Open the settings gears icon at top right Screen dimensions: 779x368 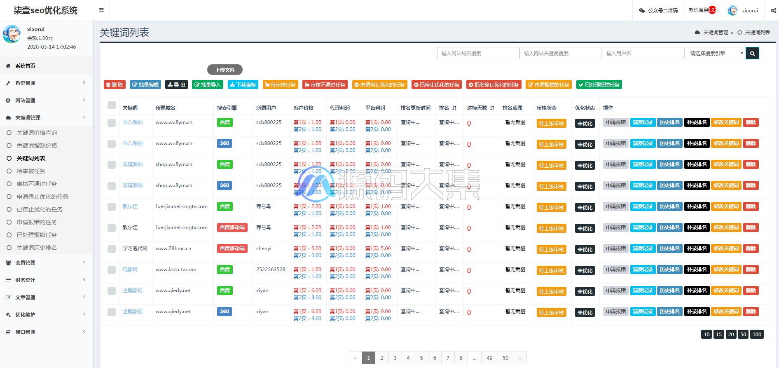(x=773, y=11)
